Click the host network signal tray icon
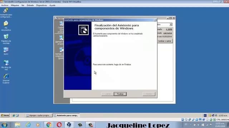Screen dimensions: 229x128 coord(207,125)
